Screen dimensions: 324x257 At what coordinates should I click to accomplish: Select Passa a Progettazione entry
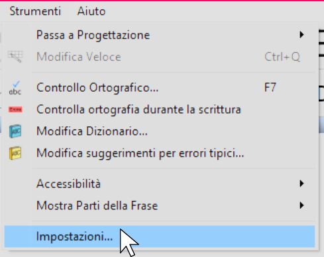click(x=160, y=35)
